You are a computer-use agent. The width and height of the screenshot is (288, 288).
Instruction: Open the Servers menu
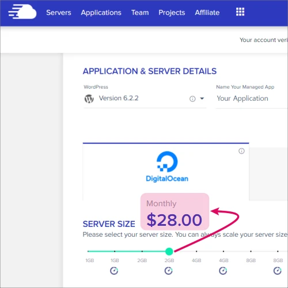click(59, 13)
